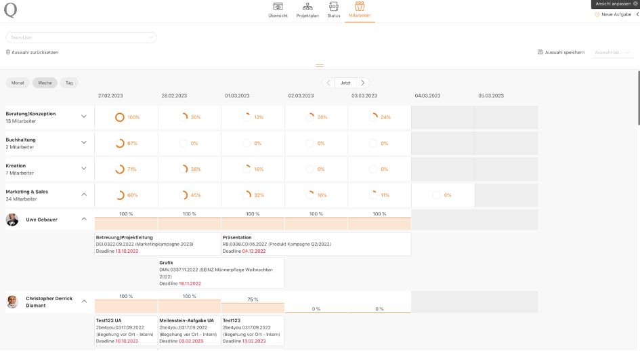The image size is (640, 351).
Task: Open the Status view icon
Action: point(333,7)
